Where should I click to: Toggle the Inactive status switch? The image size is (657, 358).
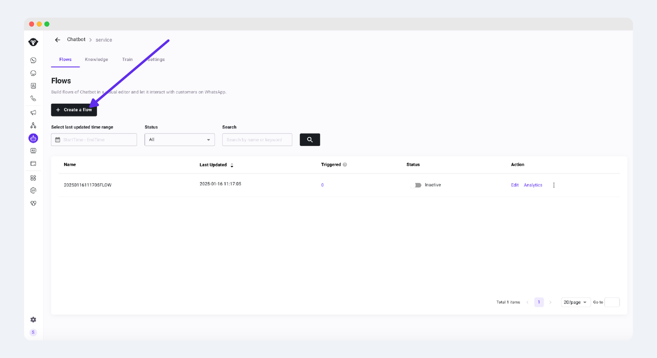click(x=418, y=185)
